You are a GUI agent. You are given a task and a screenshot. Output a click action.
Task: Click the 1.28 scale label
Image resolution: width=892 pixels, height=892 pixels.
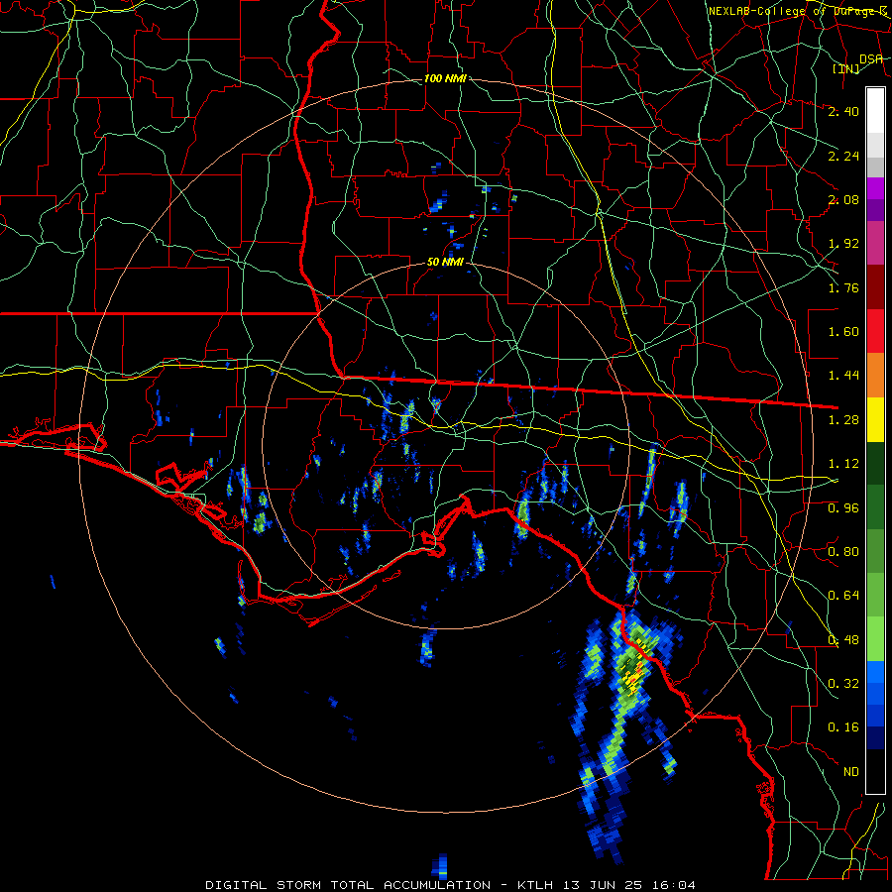click(x=843, y=420)
